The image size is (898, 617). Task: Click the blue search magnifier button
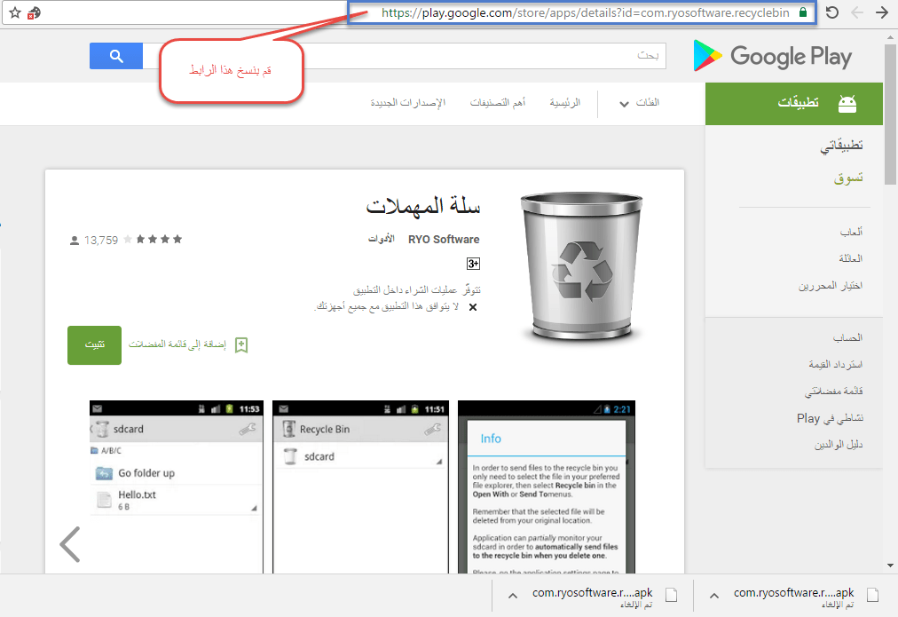coord(116,56)
